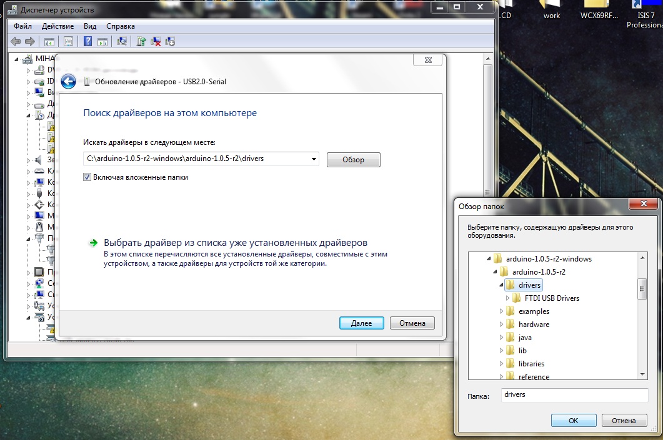Open the work folder on the desktop
Screen dimensions: 663x440
(551, 9)
